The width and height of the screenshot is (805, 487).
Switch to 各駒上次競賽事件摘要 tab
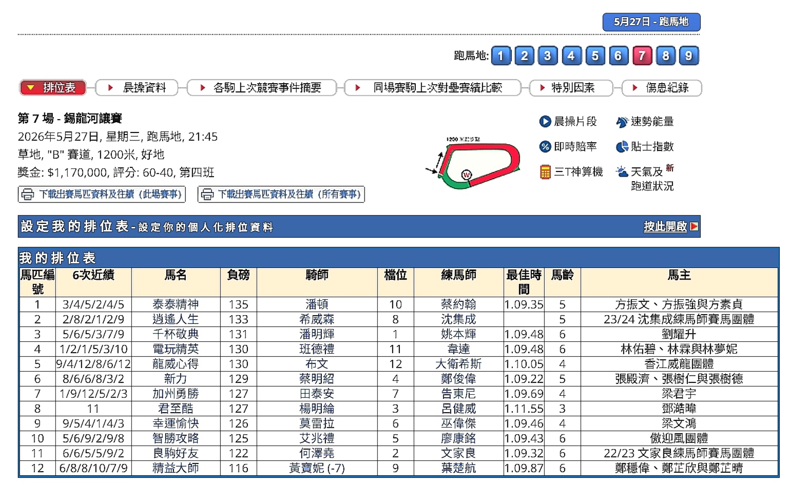[262, 88]
